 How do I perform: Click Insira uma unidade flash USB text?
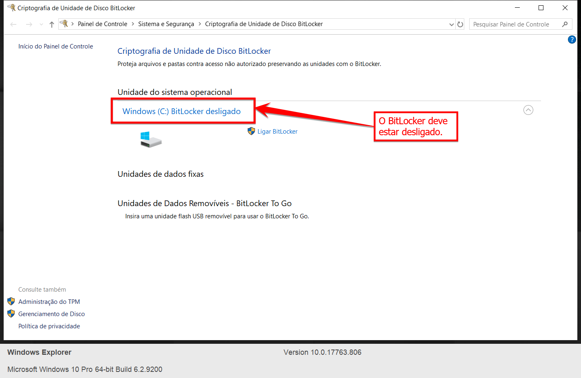point(217,216)
